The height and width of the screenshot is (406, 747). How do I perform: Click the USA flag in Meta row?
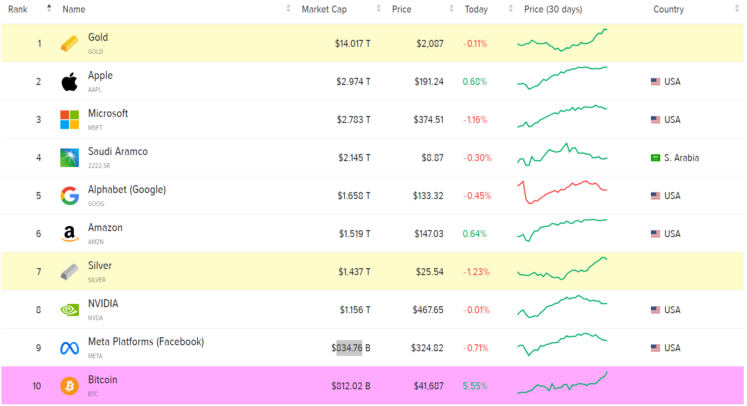click(x=656, y=348)
